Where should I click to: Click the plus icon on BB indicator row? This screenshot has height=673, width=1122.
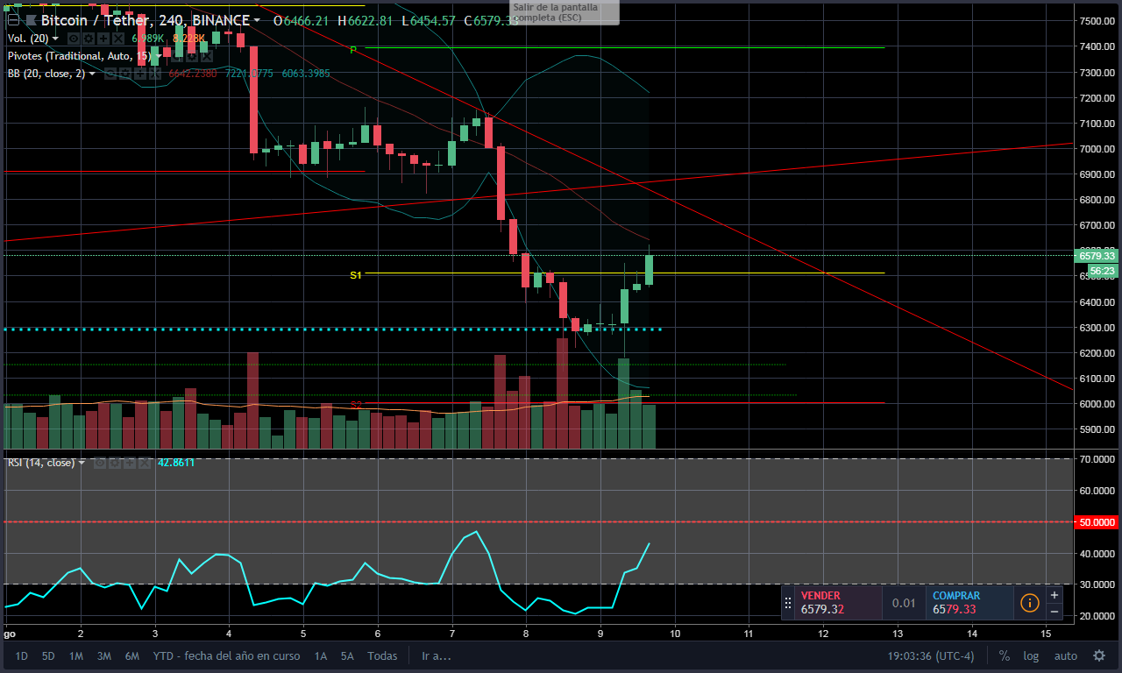point(138,74)
